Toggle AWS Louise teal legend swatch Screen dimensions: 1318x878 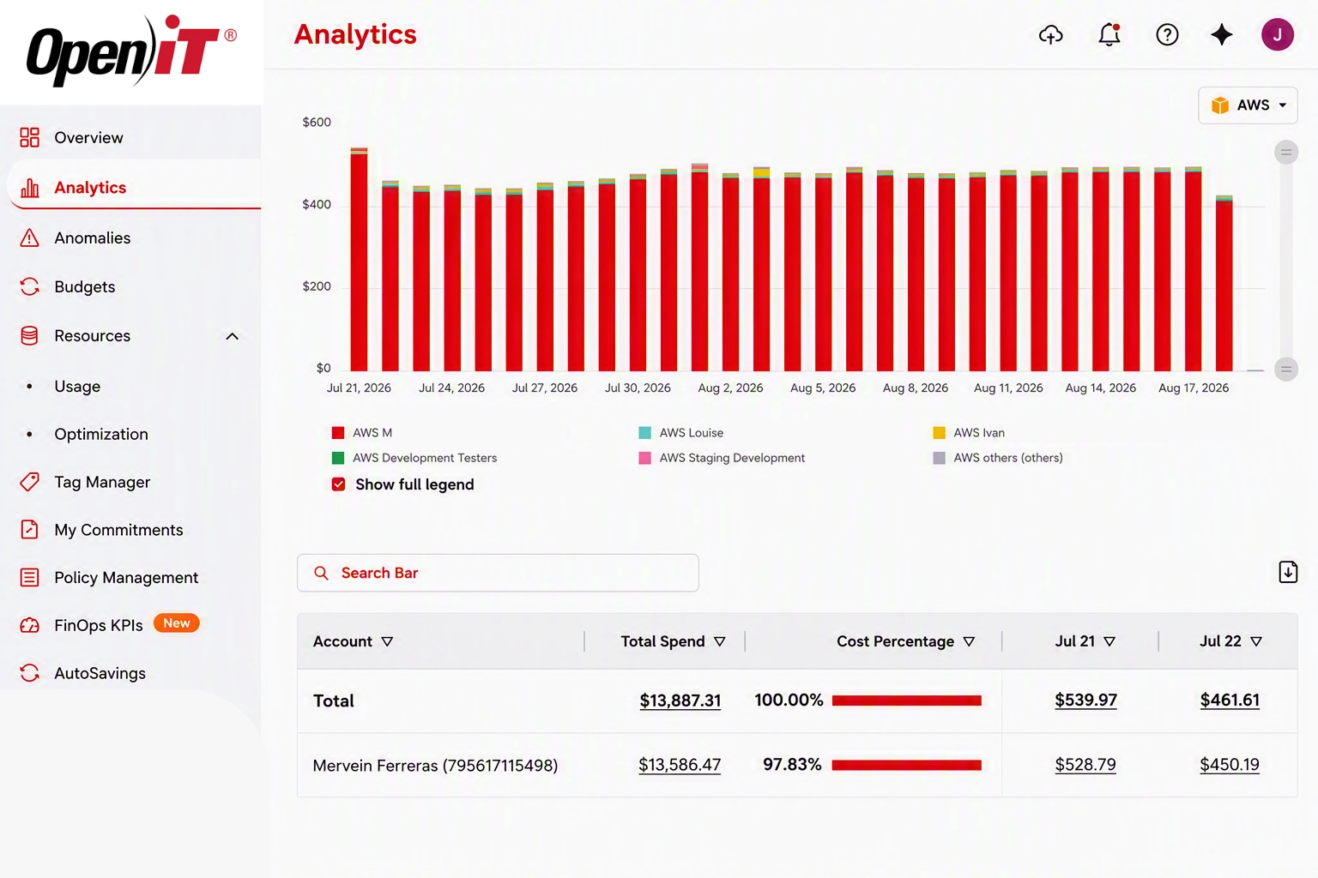tap(644, 433)
